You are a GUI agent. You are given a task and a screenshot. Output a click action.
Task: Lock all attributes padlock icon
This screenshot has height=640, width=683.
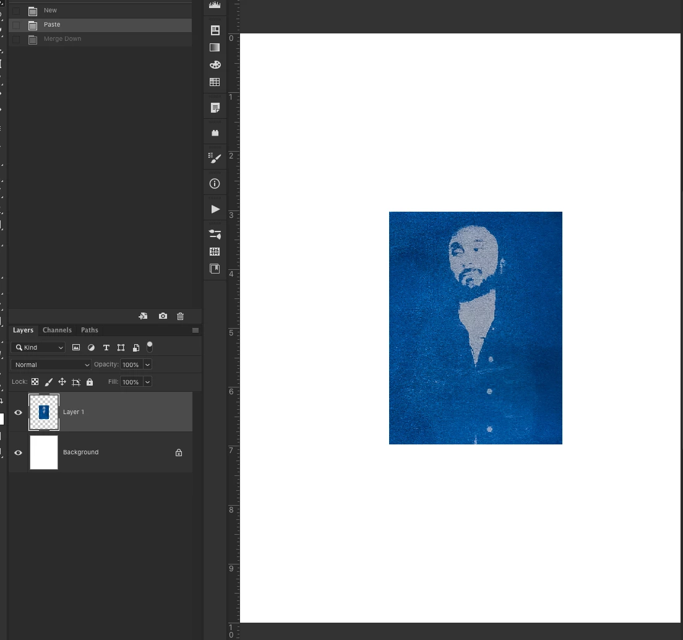click(90, 382)
